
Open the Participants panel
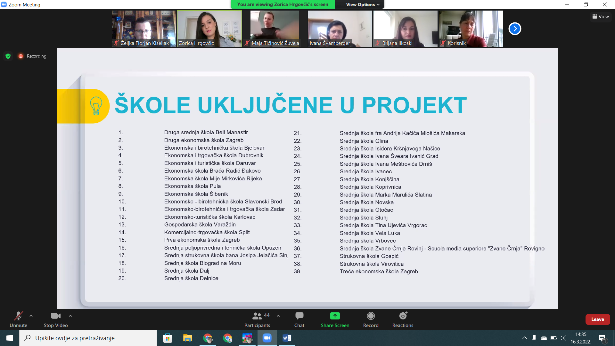pos(257,319)
